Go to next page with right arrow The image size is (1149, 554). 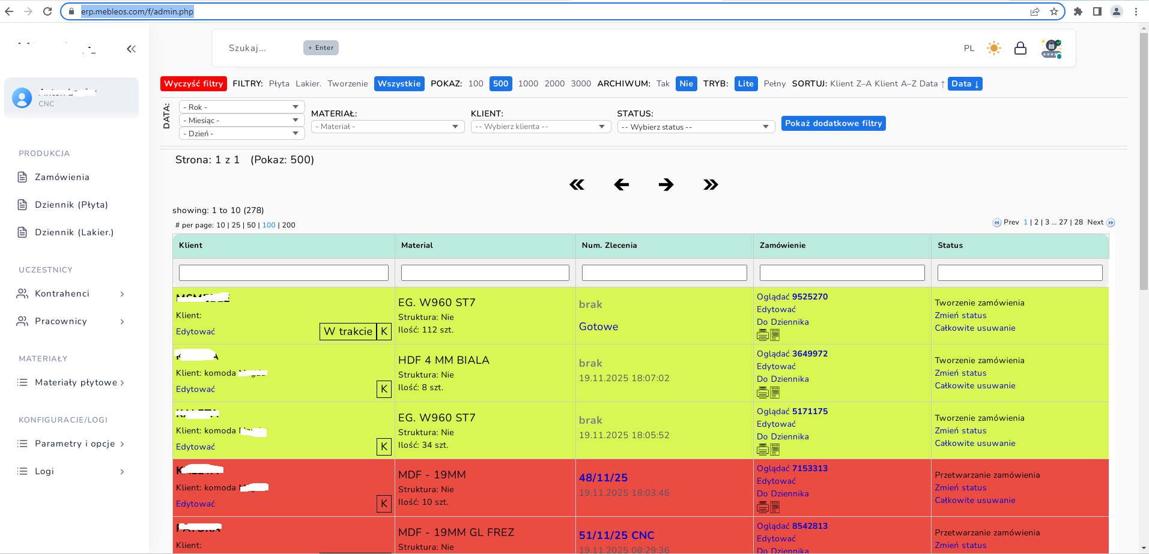666,185
